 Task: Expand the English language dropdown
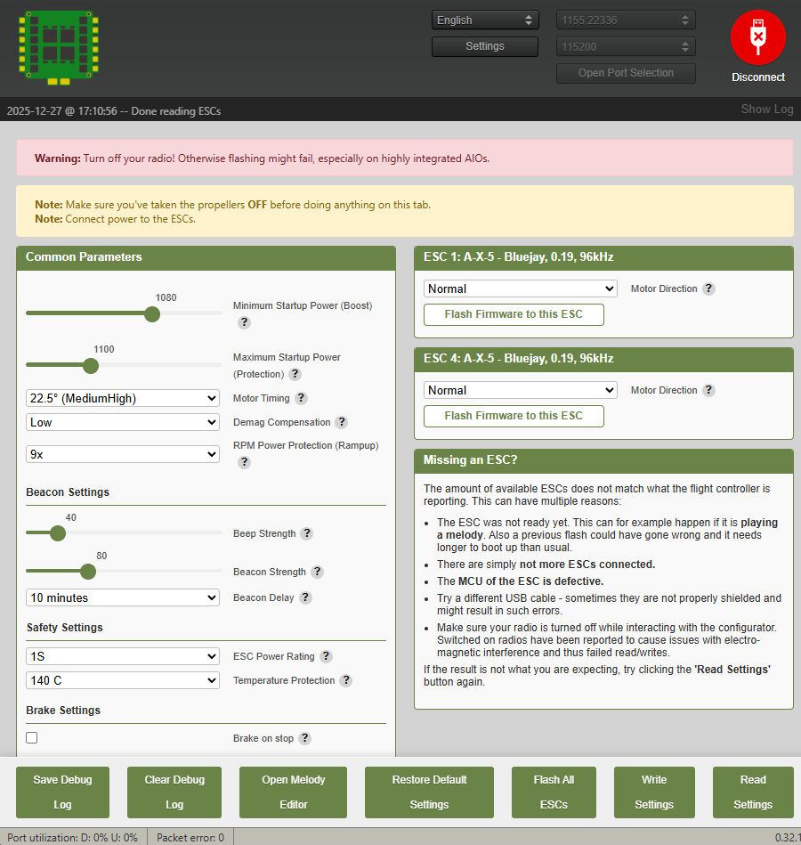point(485,20)
